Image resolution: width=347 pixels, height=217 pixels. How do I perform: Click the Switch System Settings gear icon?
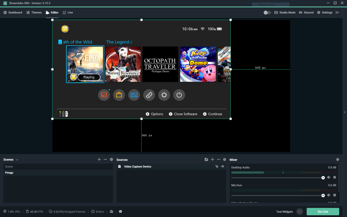pos(164,95)
